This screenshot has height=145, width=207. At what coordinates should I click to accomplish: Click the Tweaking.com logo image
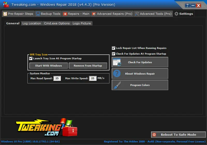[x=47, y=127]
